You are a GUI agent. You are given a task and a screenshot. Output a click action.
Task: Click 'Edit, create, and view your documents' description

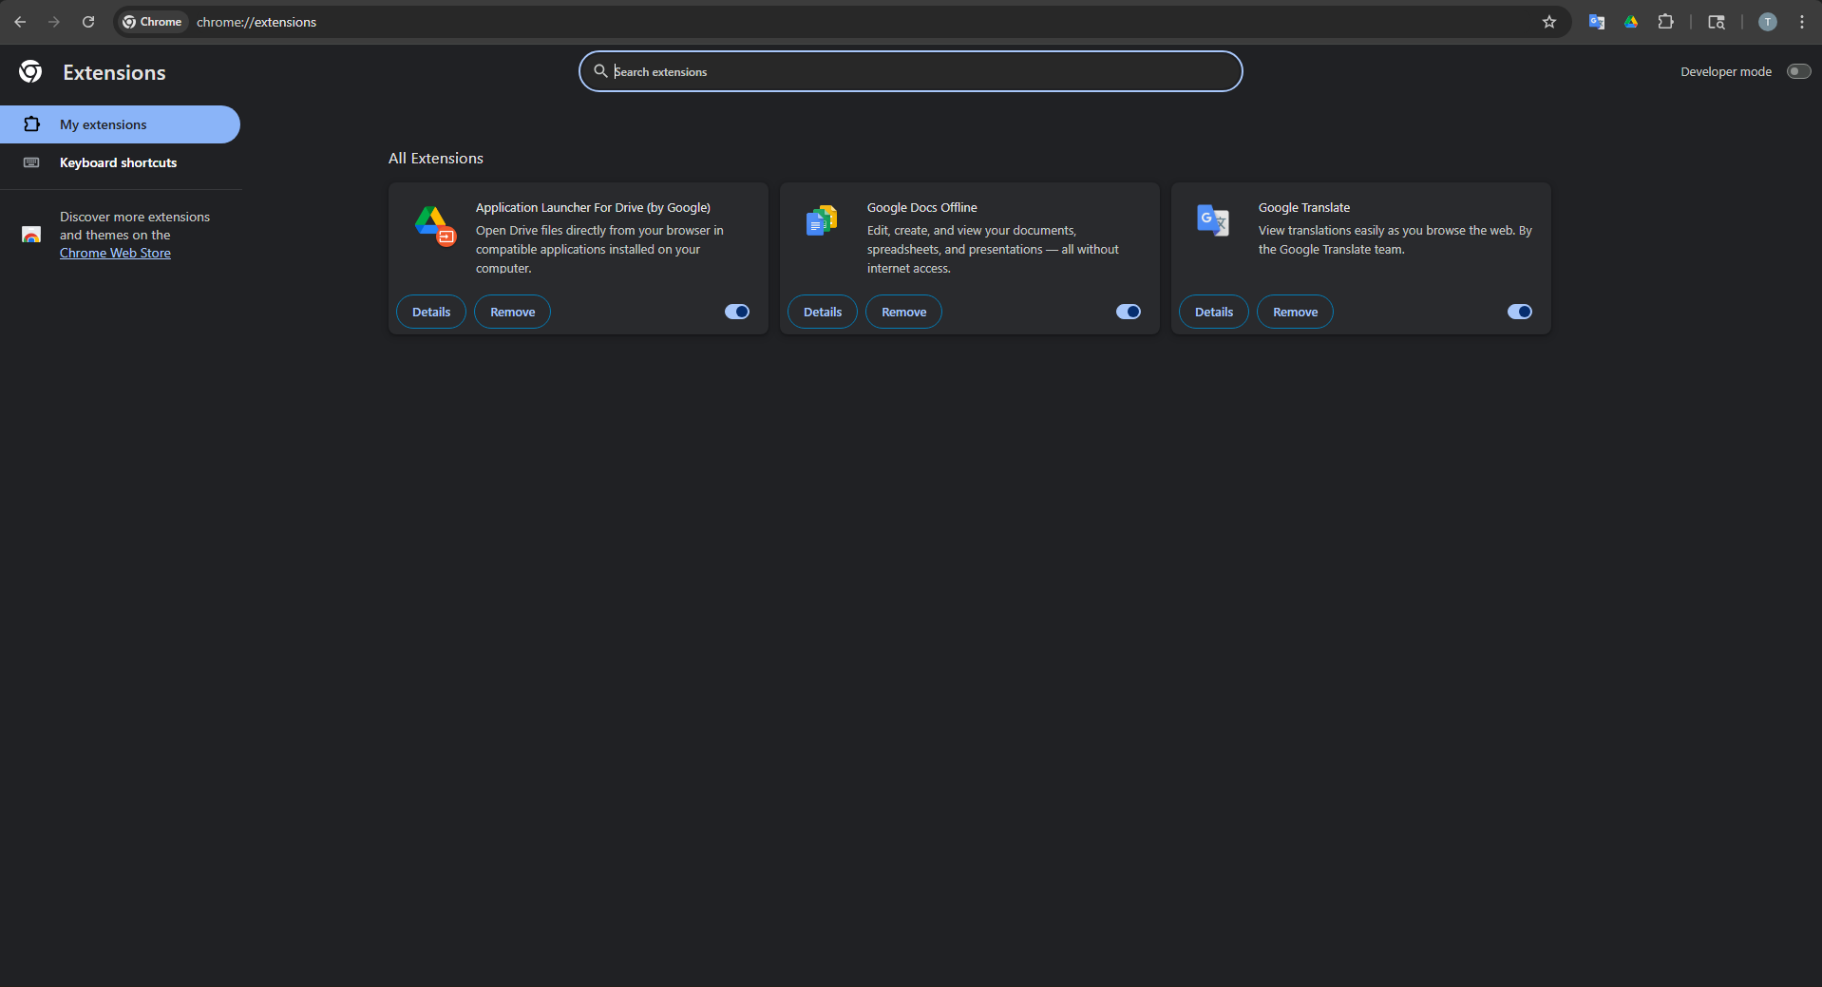(993, 249)
